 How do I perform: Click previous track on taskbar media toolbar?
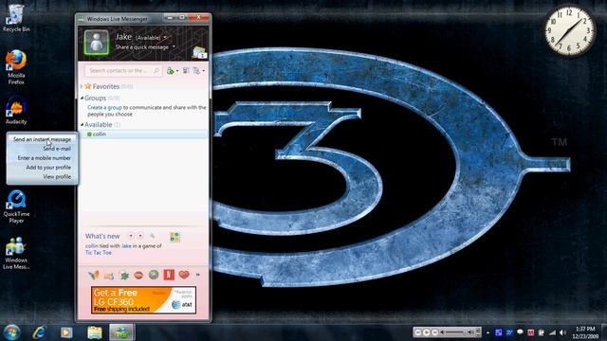(418, 332)
